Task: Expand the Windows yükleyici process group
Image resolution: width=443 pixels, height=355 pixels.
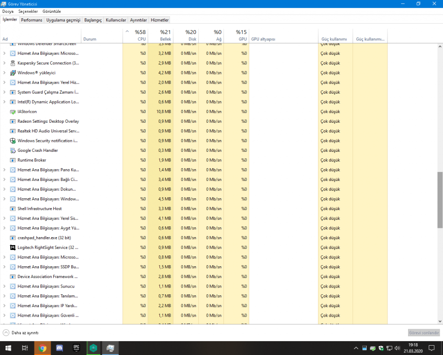Action: (x=4, y=73)
